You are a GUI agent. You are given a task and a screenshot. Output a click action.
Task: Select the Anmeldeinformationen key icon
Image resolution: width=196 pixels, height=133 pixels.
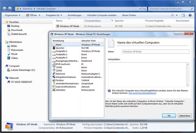point(54,83)
